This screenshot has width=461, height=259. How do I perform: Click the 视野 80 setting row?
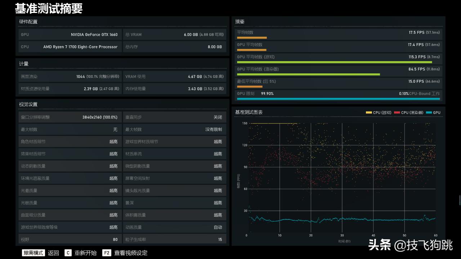click(70, 239)
